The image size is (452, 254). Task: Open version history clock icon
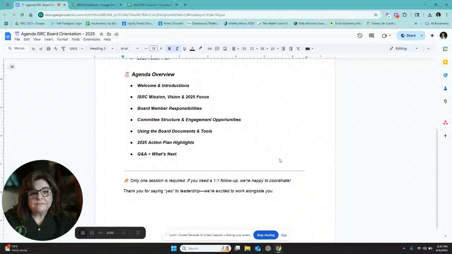coord(360,36)
